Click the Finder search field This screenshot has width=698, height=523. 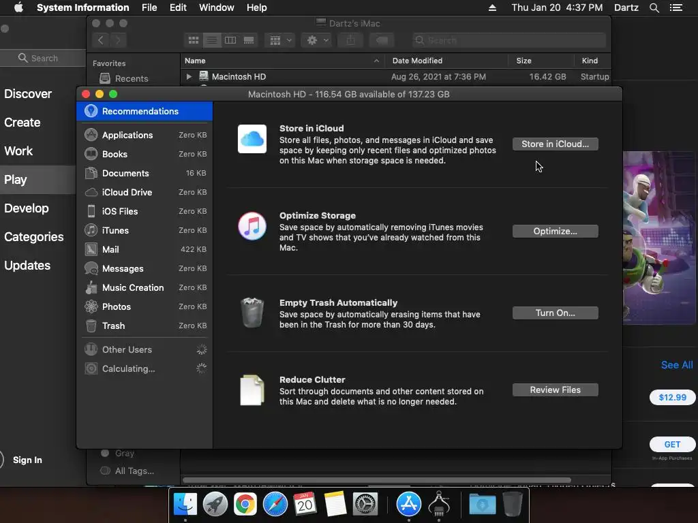(x=509, y=40)
